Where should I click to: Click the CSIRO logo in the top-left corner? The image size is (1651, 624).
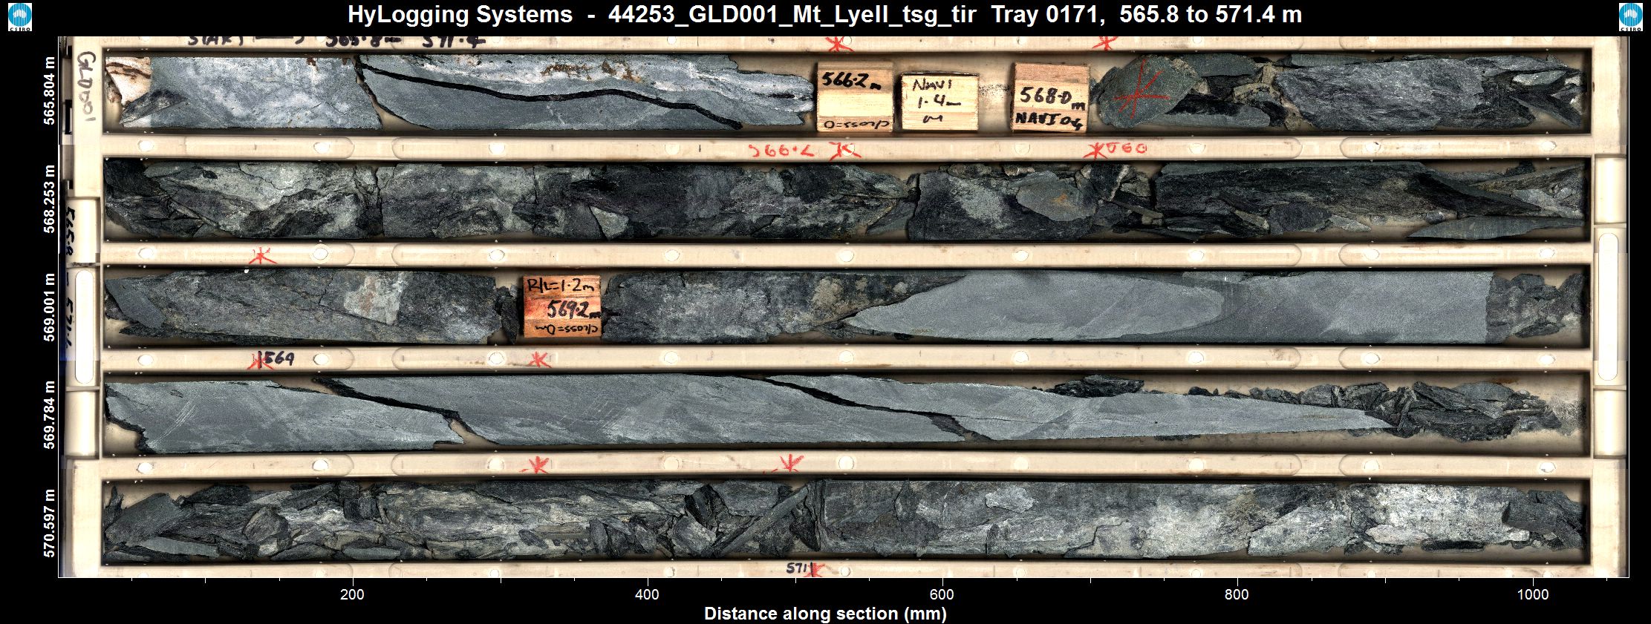(x=20, y=16)
